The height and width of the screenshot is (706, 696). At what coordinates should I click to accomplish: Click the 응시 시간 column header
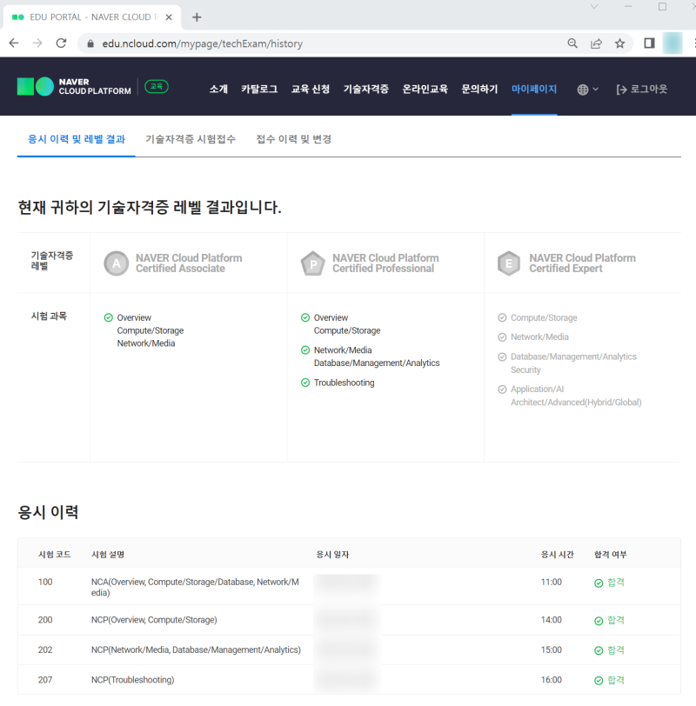pos(558,554)
